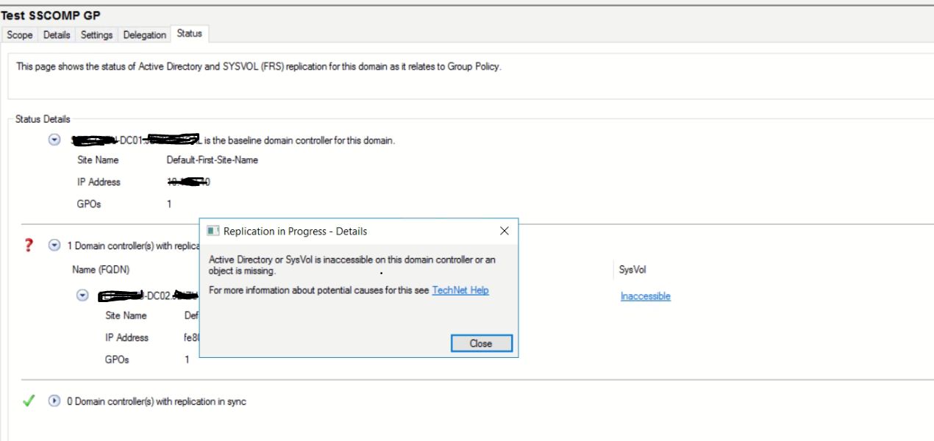Collapse the baseline domain controller details
Viewport: 934px width, 441px height.
(x=54, y=140)
